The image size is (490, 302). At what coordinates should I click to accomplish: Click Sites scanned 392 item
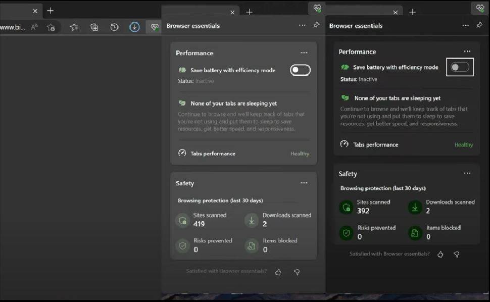(364, 207)
